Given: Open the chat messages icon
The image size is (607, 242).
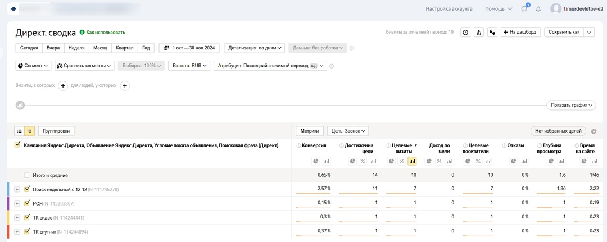Looking at the screenshot, I should click(524, 8).
